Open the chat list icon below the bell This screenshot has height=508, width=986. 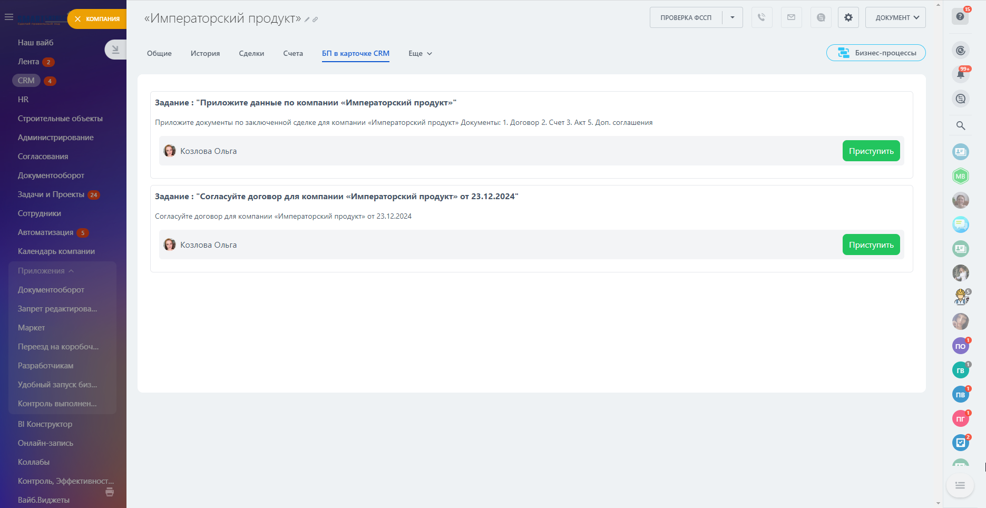point(961,99)
